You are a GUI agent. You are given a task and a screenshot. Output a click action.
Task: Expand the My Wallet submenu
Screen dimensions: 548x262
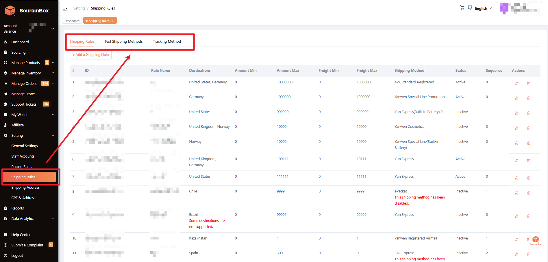click(53, 115)
